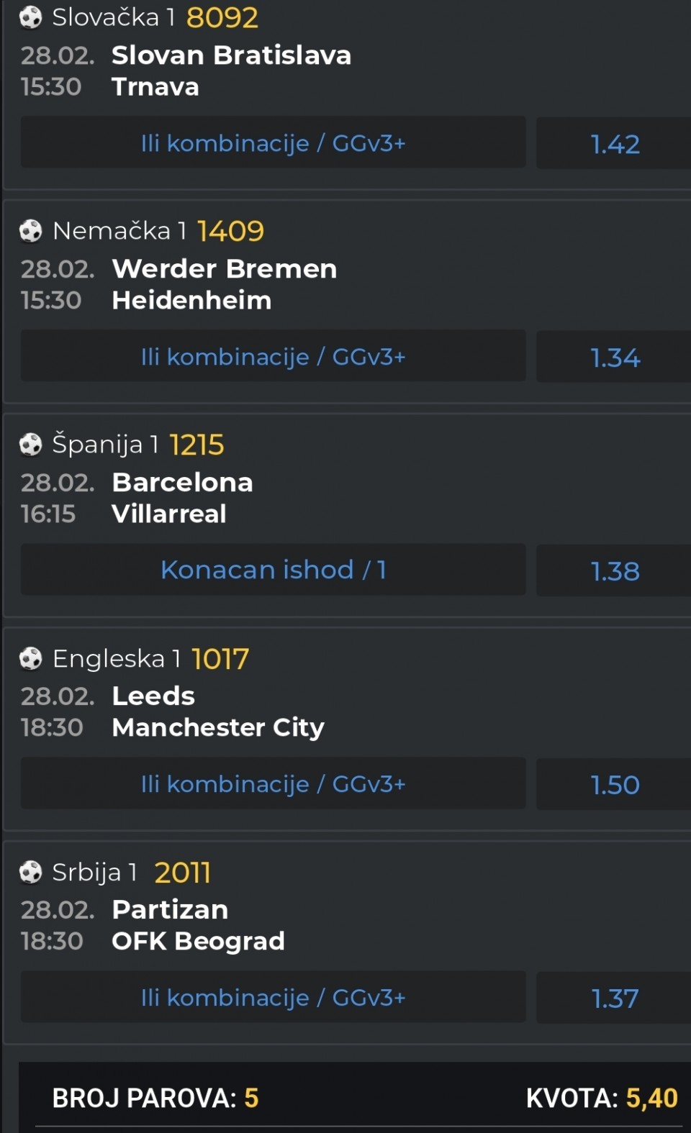Tap the 1.37 odds button

(x=614, y=998)
